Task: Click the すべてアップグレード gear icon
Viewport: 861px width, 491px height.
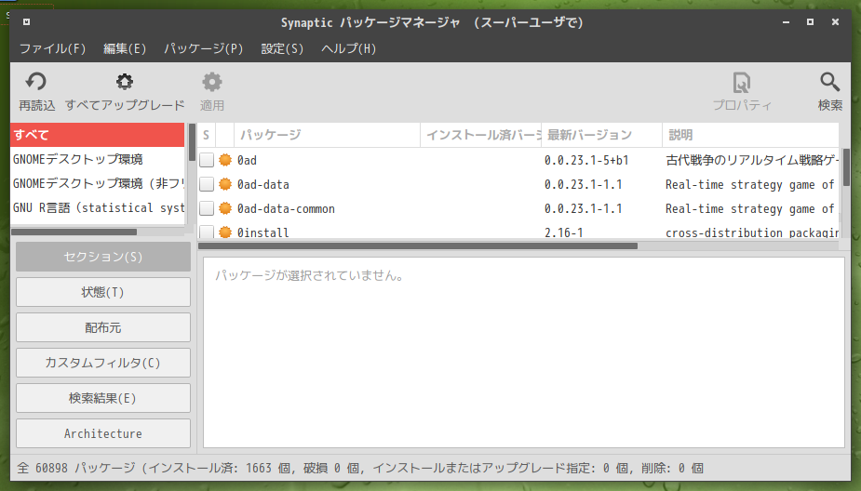Action: (125, 82)
